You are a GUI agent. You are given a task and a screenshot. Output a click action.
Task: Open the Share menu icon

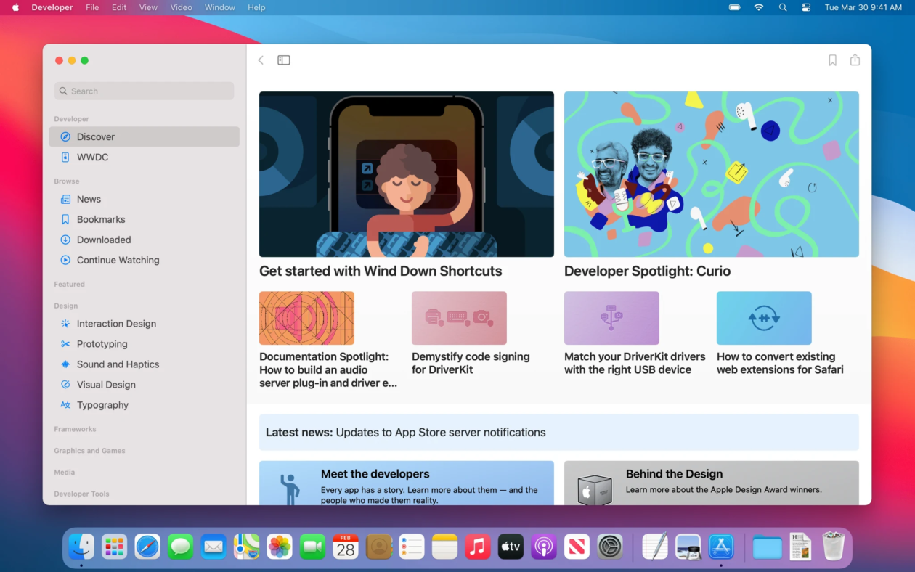[x=855, y=60]
